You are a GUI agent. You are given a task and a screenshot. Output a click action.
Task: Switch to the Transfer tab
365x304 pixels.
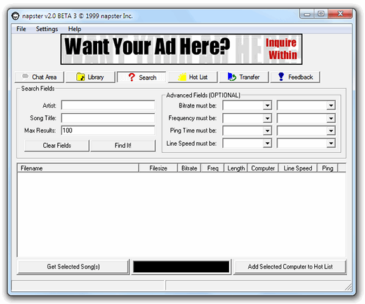[x=244, y=77]
